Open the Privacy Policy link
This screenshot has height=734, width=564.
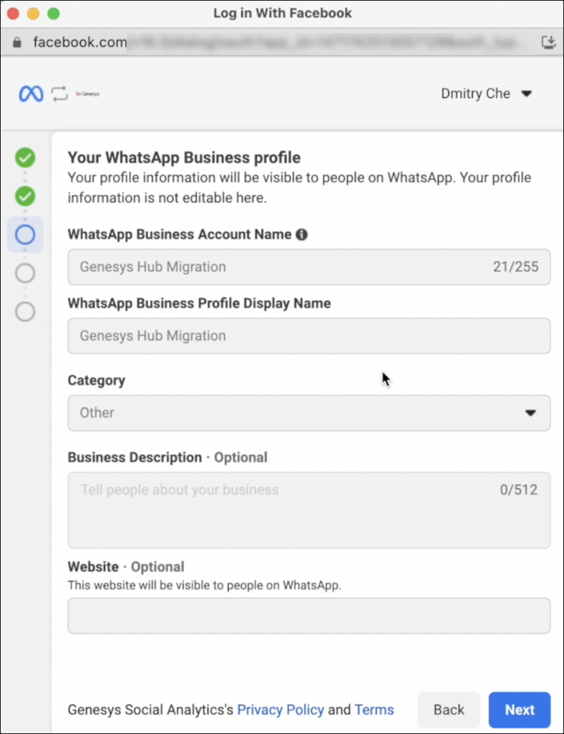tap(281, 710)
